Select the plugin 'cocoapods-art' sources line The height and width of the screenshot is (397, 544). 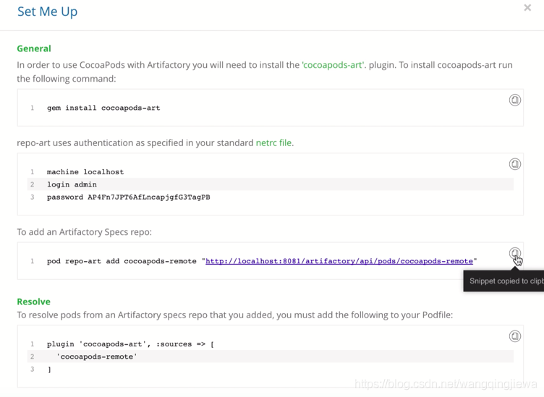(130, 344)
